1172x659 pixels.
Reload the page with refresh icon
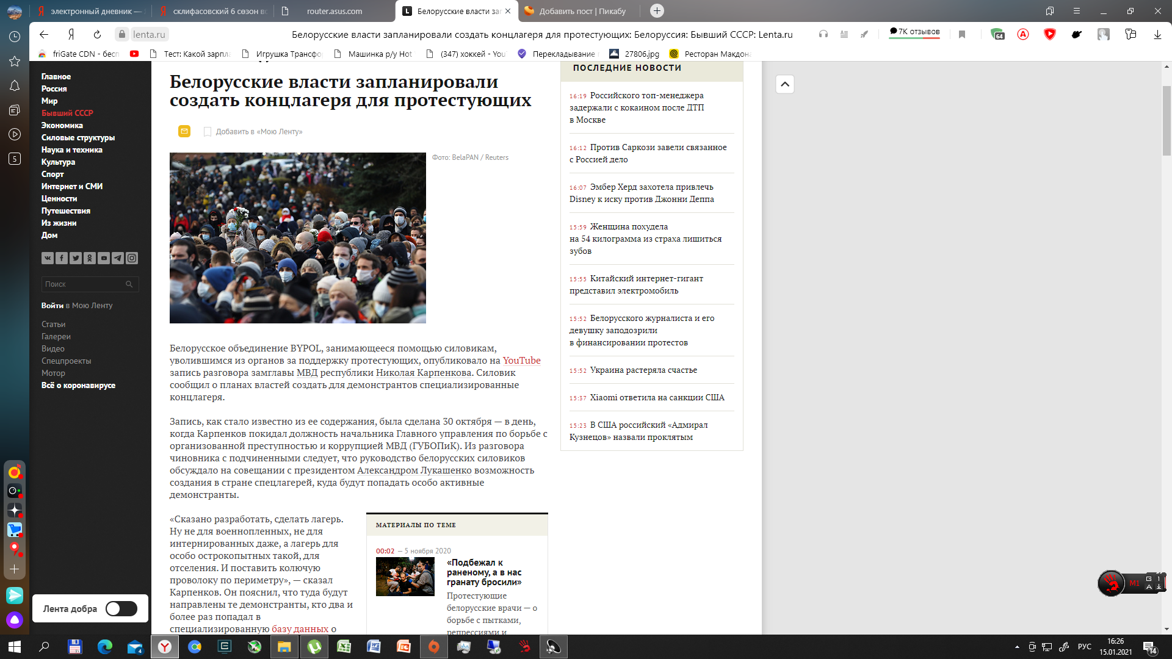pos(97,35)
